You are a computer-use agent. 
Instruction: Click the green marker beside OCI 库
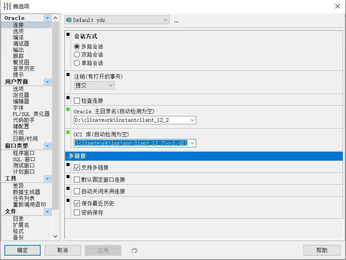coord(68,132)
